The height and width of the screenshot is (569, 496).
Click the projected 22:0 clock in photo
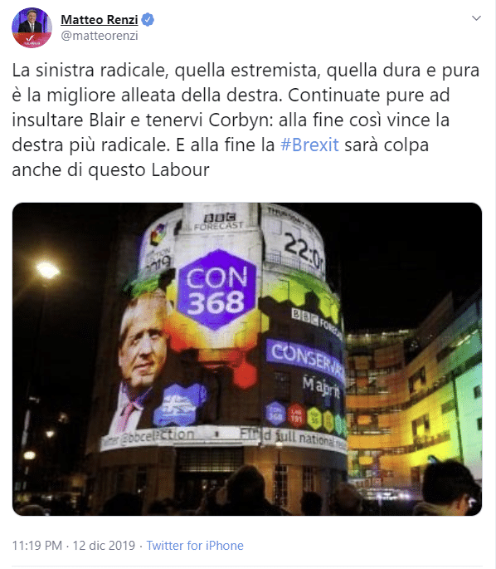pos(303,250)
